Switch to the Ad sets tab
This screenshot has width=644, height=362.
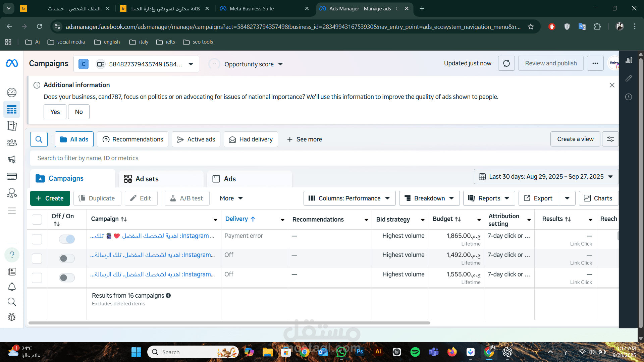click(x=147, y=179)
